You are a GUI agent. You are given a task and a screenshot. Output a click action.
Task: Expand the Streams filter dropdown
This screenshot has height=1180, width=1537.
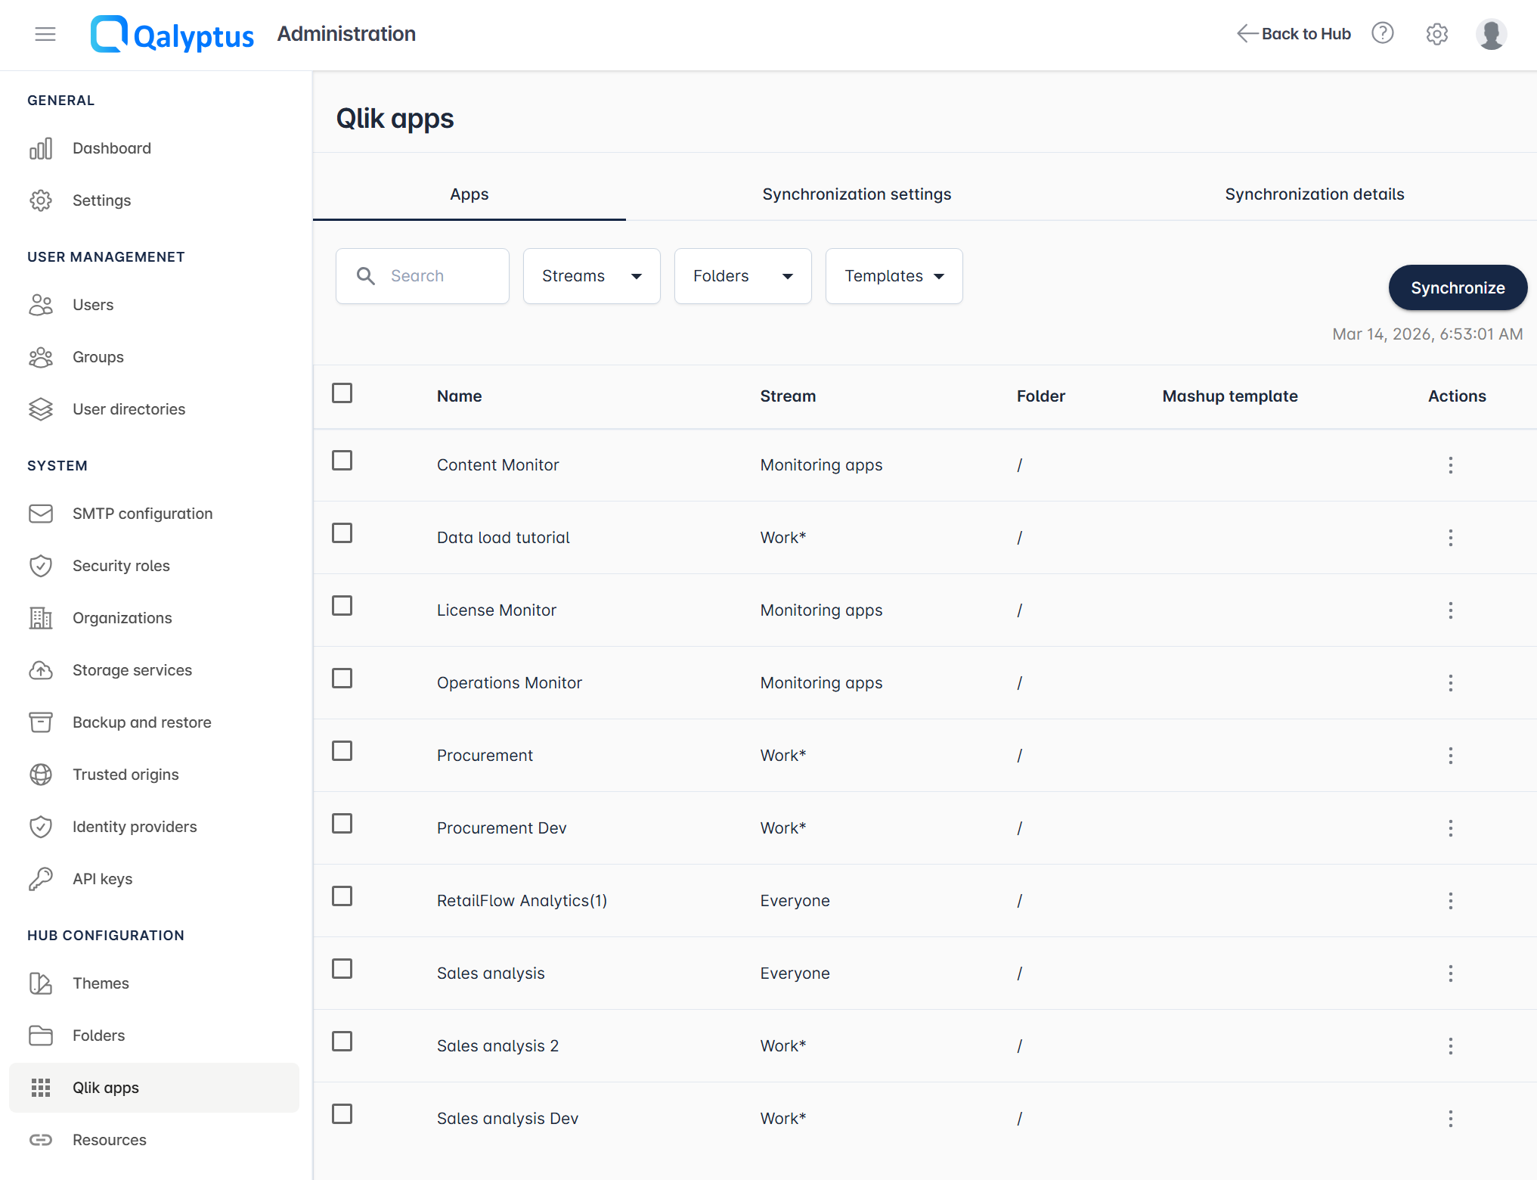pyautogui.click(x=591, y=276)
